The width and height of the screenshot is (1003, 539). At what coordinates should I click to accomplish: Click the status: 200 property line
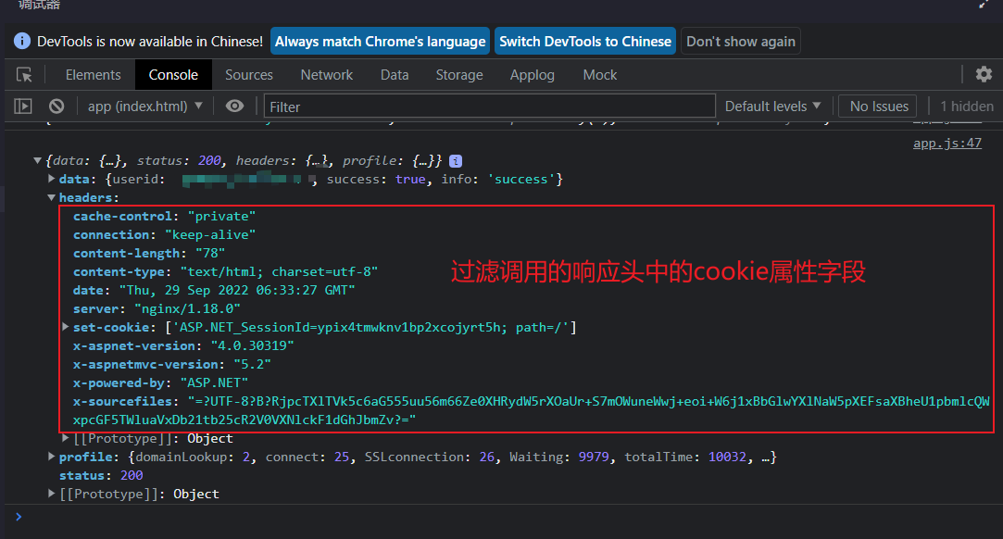(101, 475)
